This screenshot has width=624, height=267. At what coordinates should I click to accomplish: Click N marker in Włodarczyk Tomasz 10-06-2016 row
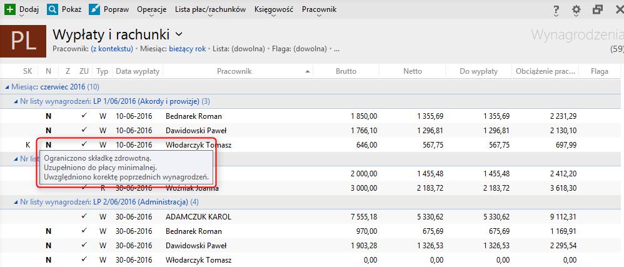[x=49, y=145]
